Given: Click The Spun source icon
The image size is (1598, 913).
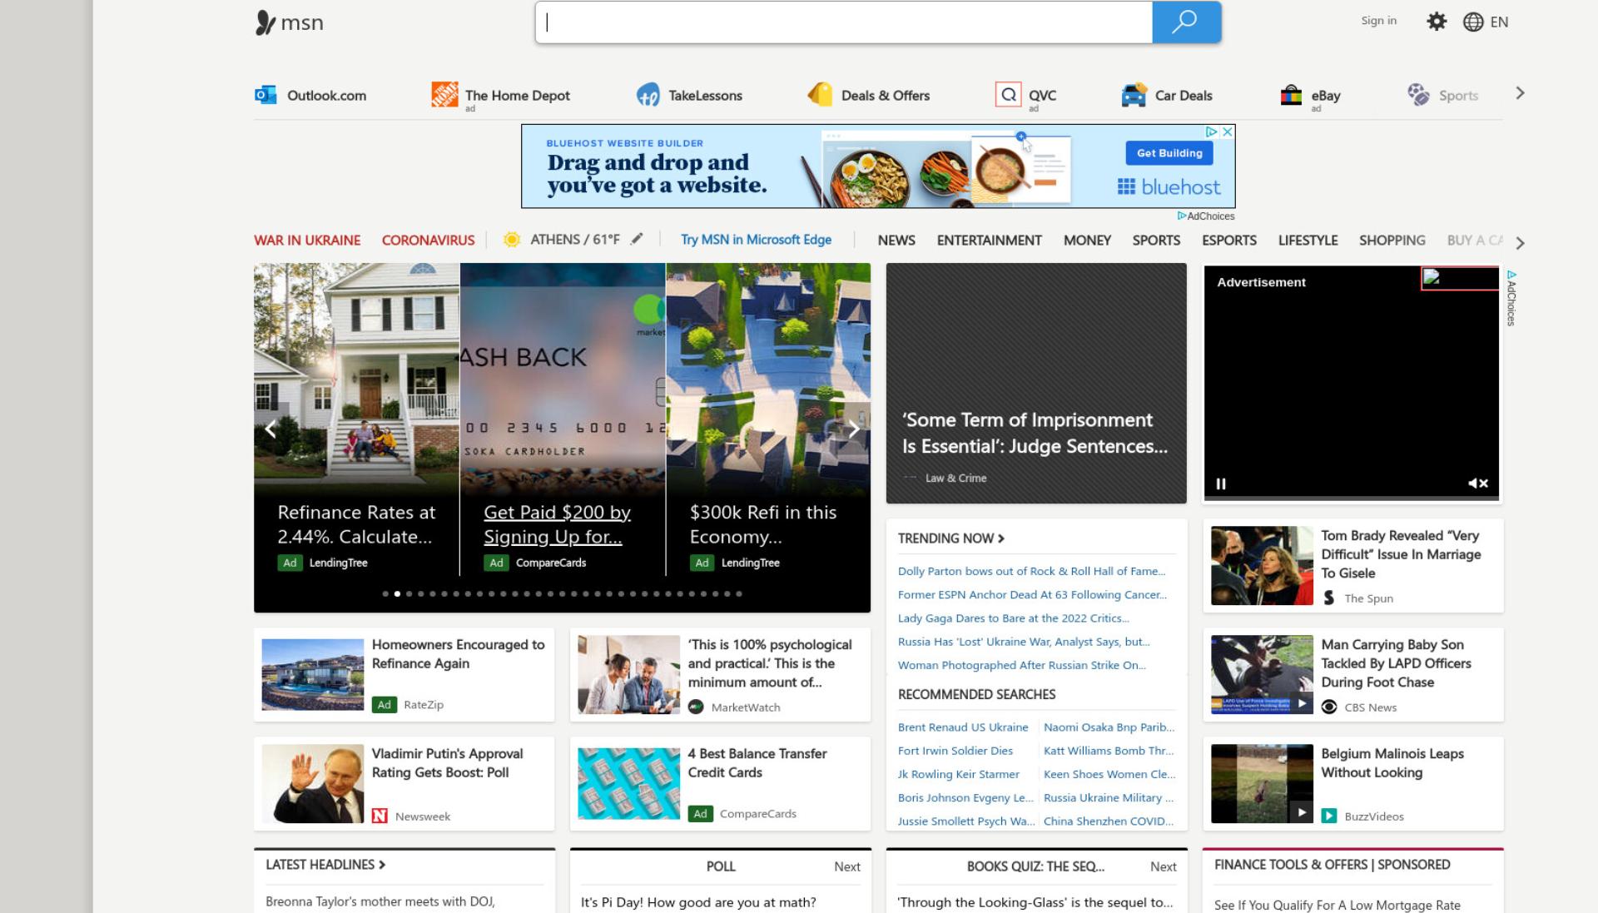Looking at the screenshot, I should pos(1329,598).
